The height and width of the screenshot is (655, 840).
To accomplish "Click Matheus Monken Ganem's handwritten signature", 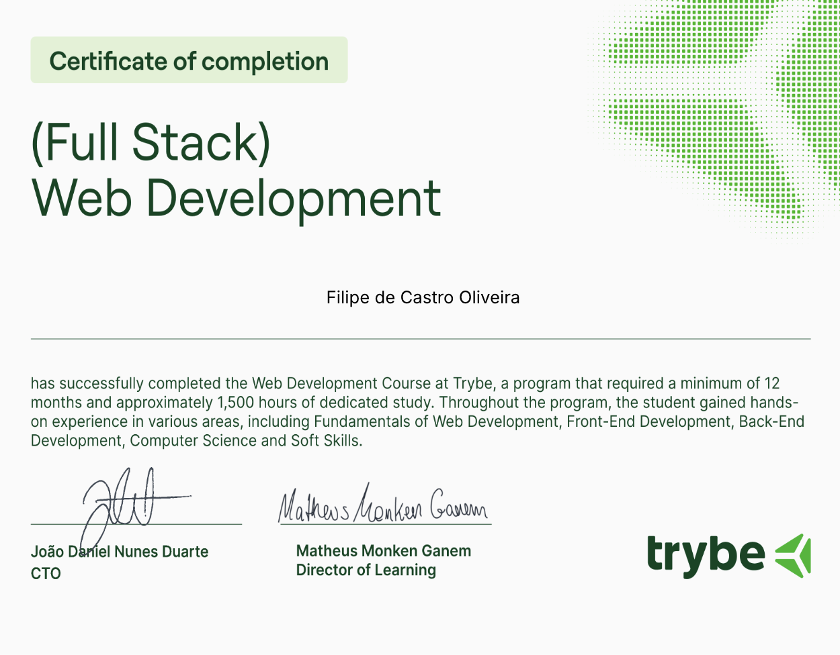I will (383, 508).
